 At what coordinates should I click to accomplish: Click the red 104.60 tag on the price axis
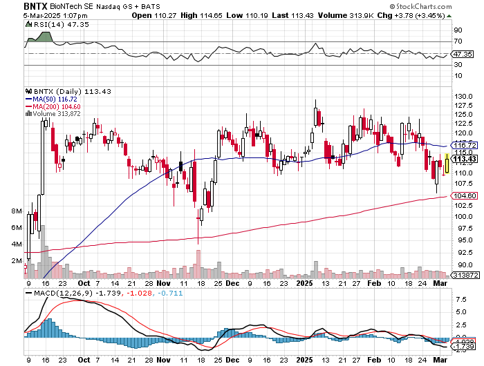coord(464,196)
